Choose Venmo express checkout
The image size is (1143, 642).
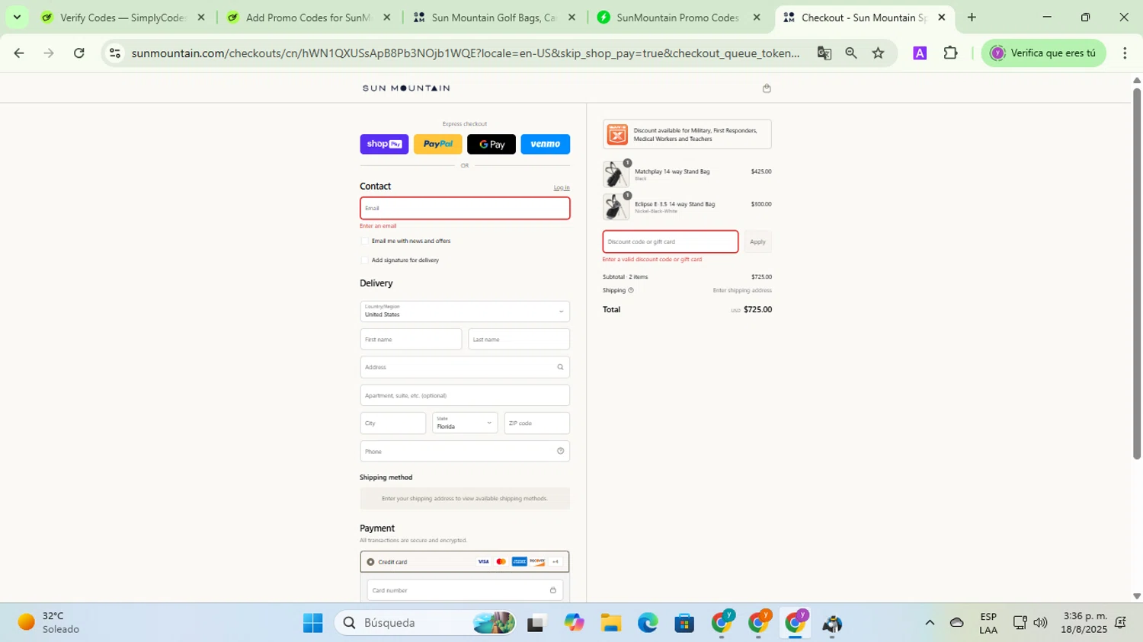pos(545,144)
